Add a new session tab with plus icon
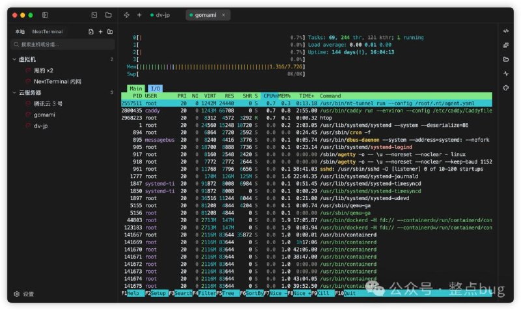Image resolution: width=521 pixels, height=310 pixels. point(139,15)
